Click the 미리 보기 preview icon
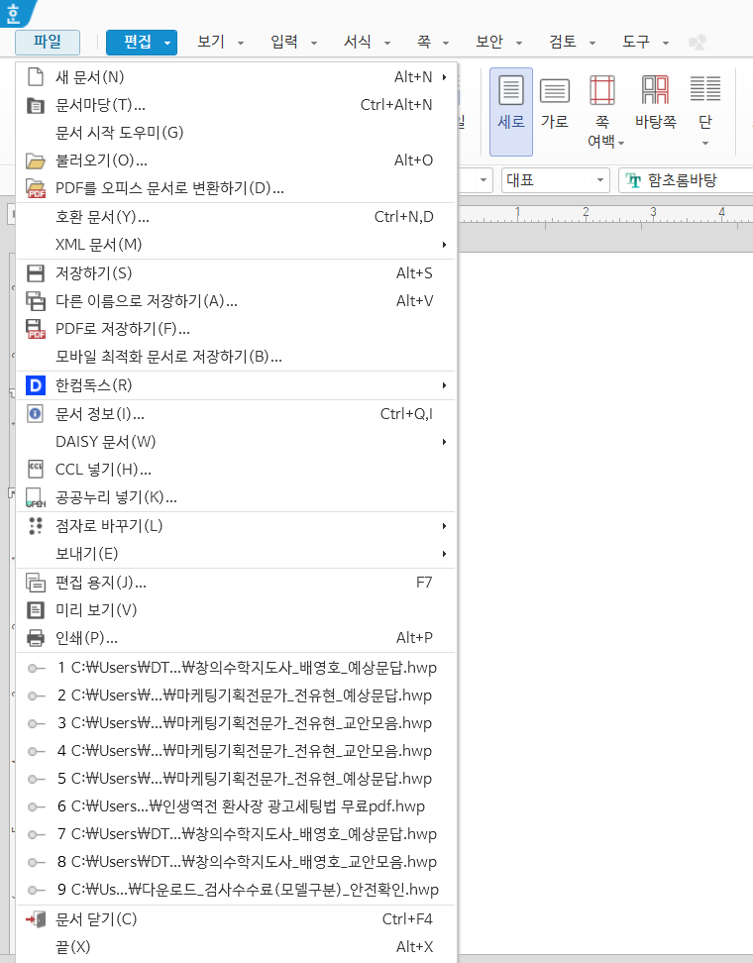The width and height of the screenshot is (753, 963). pyautogui.click(x=36, y=610)
